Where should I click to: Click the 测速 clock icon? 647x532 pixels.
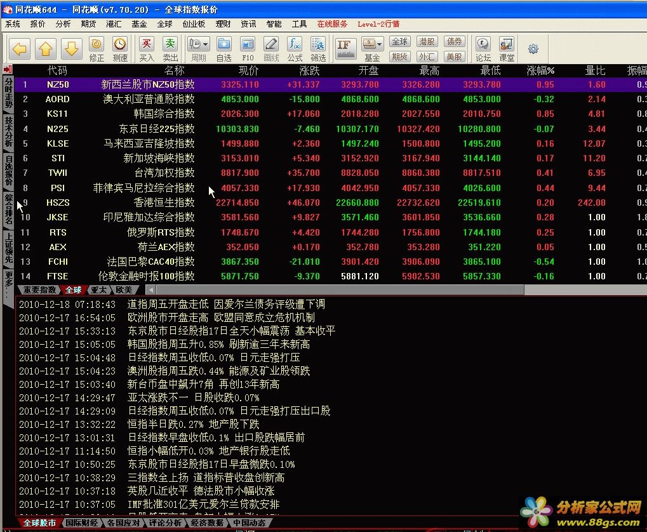pos(120,49)
